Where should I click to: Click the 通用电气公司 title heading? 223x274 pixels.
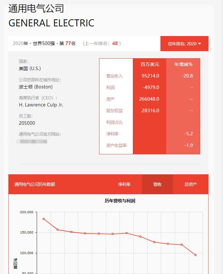coord(36,9)
